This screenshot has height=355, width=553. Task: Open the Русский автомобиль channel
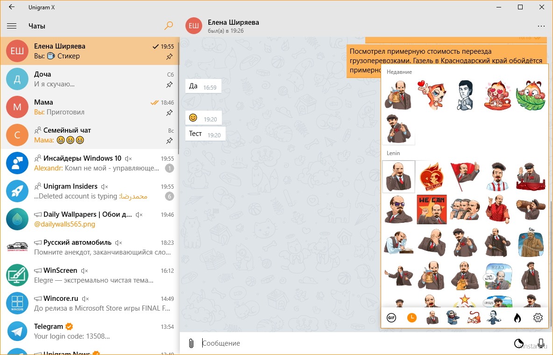pos(90,247)
